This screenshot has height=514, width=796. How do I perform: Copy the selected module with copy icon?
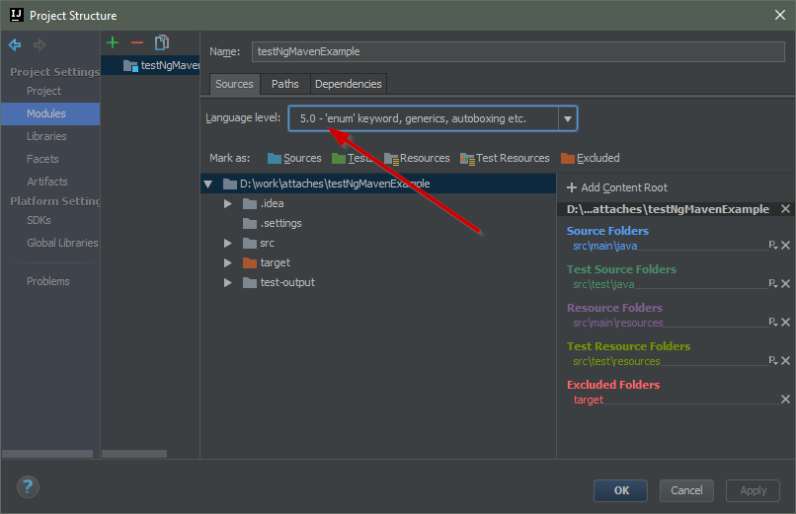(x=162, y=42)
